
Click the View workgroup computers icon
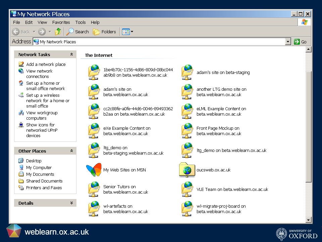point(21,113)
